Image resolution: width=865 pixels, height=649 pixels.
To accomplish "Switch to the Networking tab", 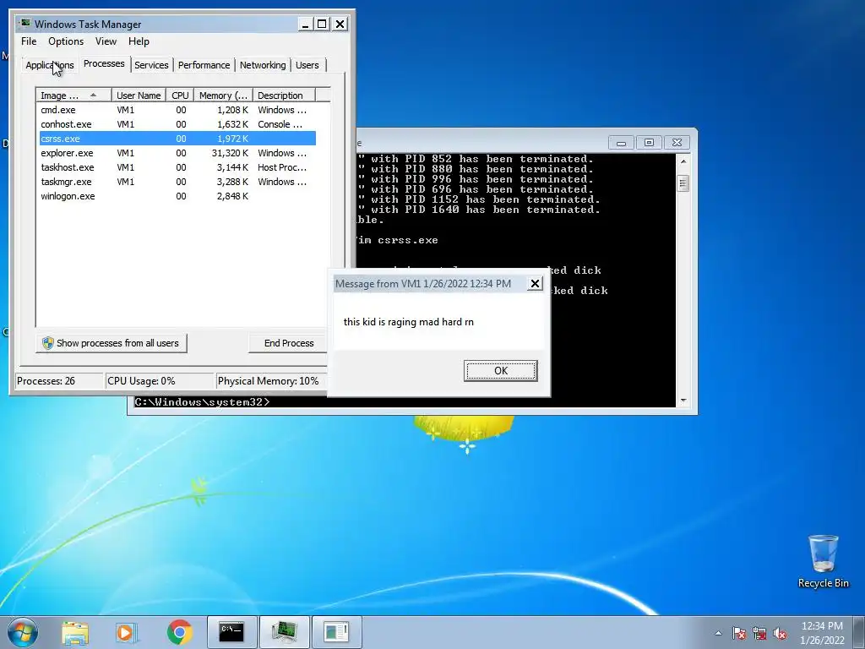I will (263, 65).
